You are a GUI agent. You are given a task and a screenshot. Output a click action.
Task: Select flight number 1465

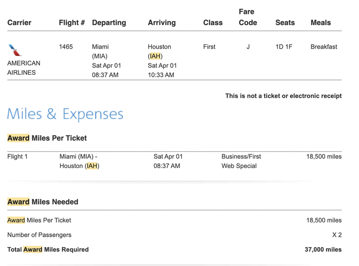click(66, 47)
